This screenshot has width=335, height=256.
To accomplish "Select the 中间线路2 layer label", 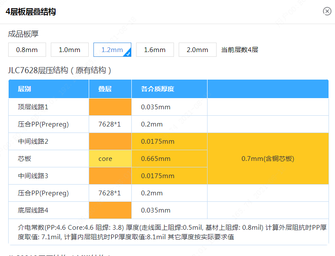I will click(x=33, y=142).
